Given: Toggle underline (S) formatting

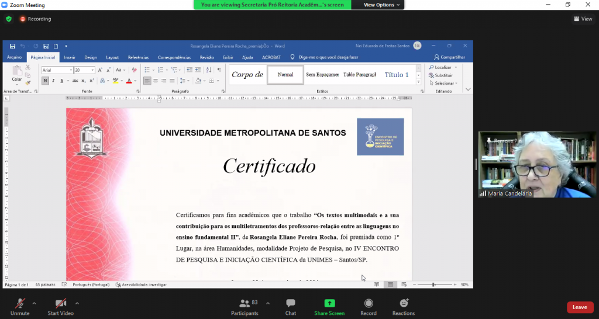Looking at the screenshot, I should point(61,81).
